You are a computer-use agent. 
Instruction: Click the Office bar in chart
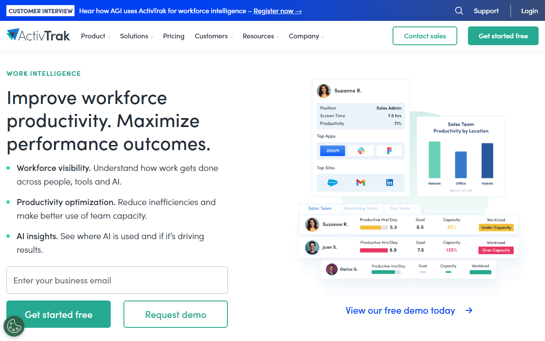[x=461, y=165]
